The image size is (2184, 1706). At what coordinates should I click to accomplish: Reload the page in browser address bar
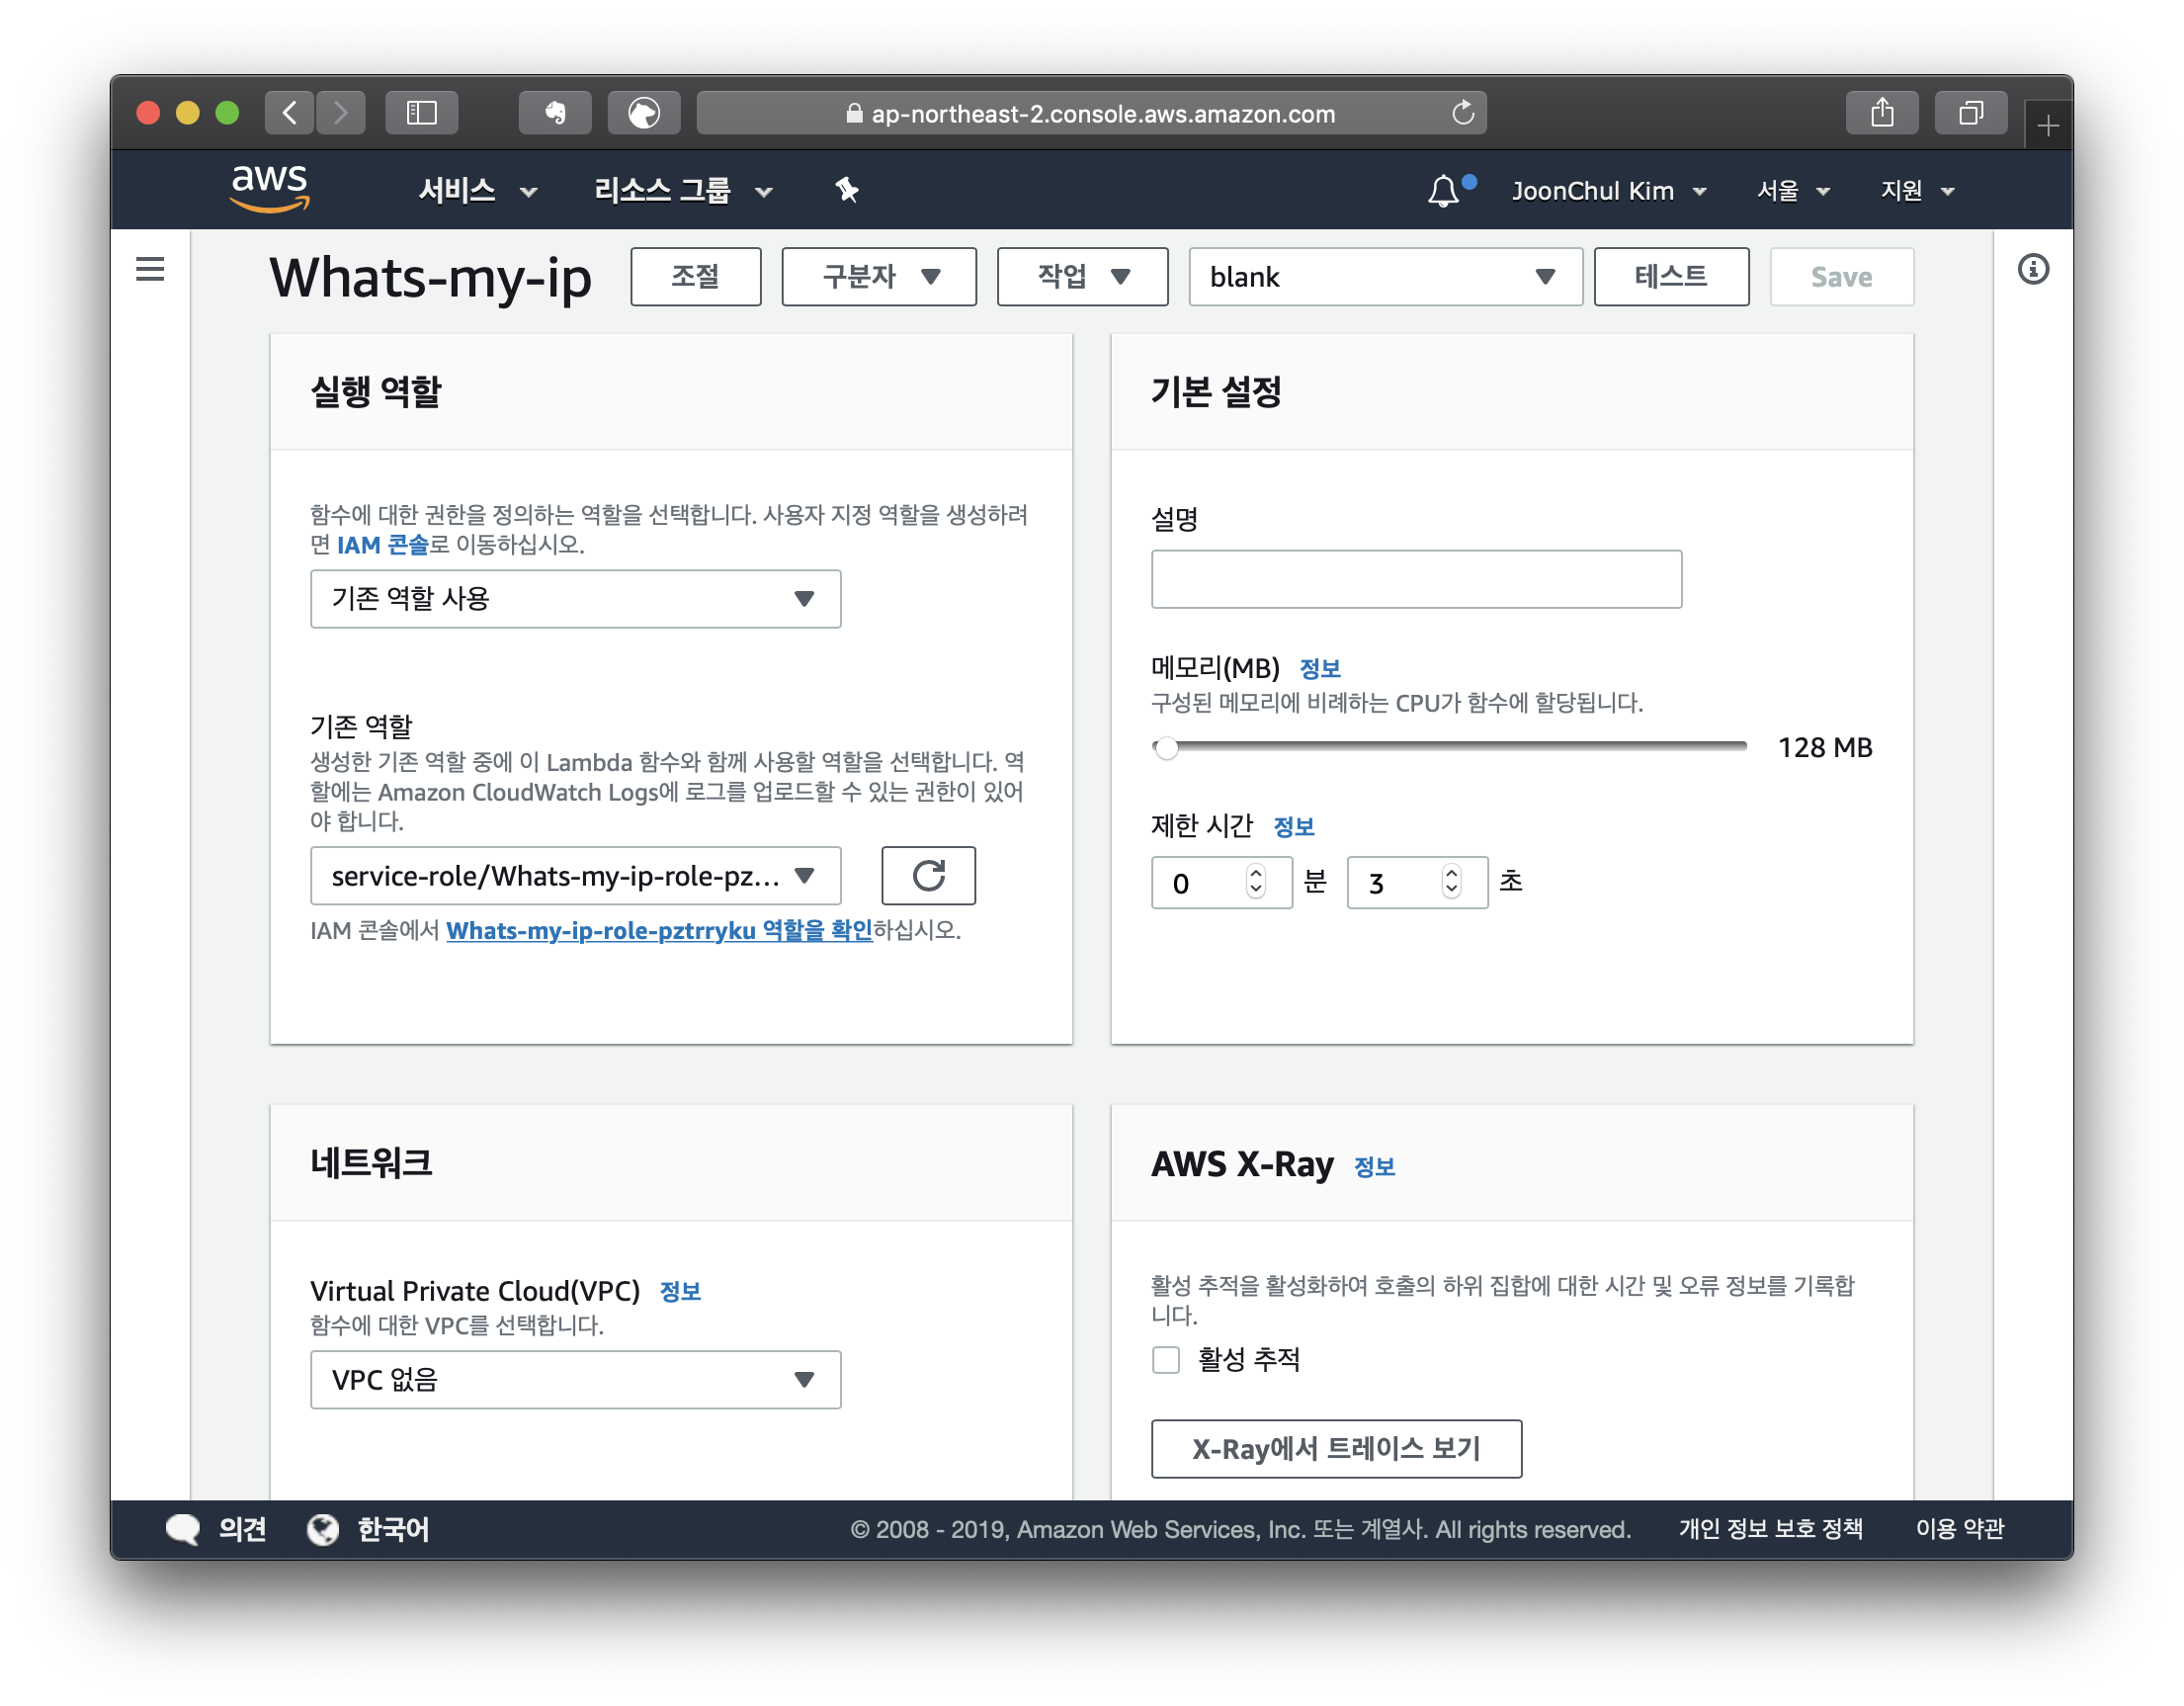point(1462,113)
